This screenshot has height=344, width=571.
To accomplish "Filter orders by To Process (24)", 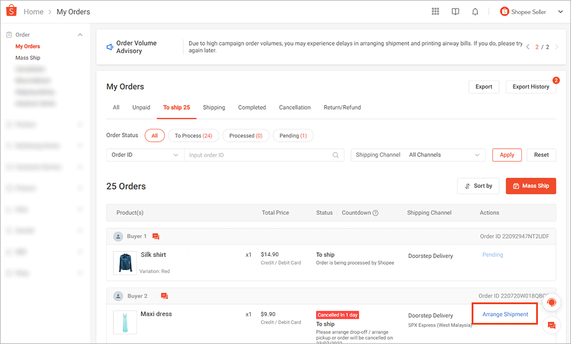I will pos(194,135).
